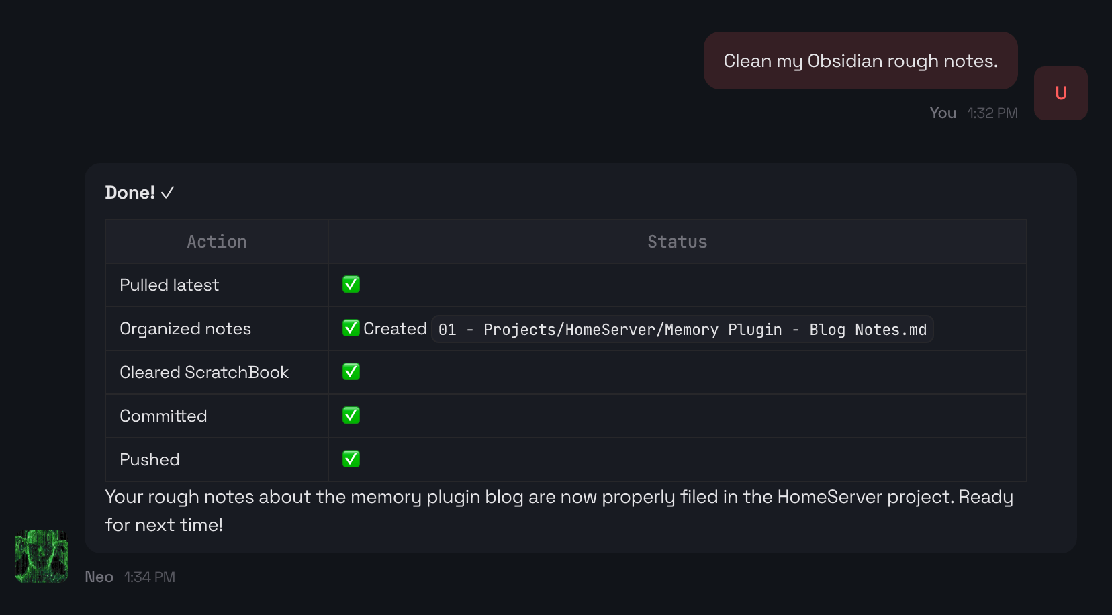The height and width of the screenshot is (615, 1112).
Task: Click the green checkmark in Committed row
Action: click(351, 416)
